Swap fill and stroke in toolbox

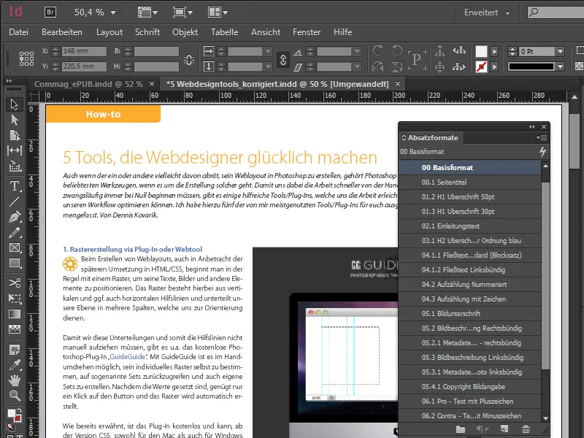coord(19,410)
